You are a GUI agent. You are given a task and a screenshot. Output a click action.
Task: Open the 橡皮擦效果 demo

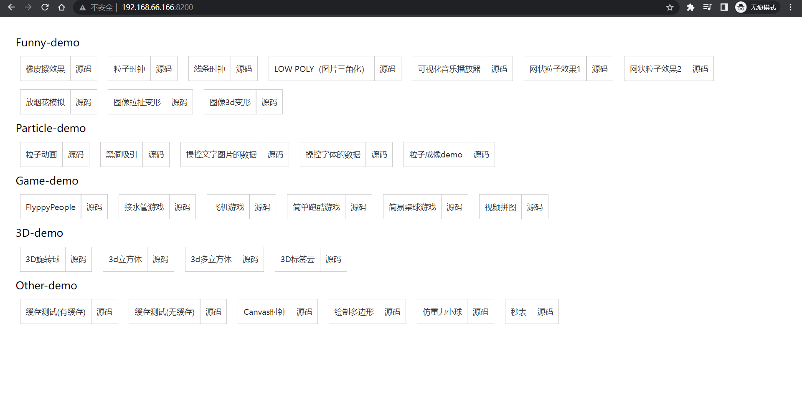tap(45, 69)
